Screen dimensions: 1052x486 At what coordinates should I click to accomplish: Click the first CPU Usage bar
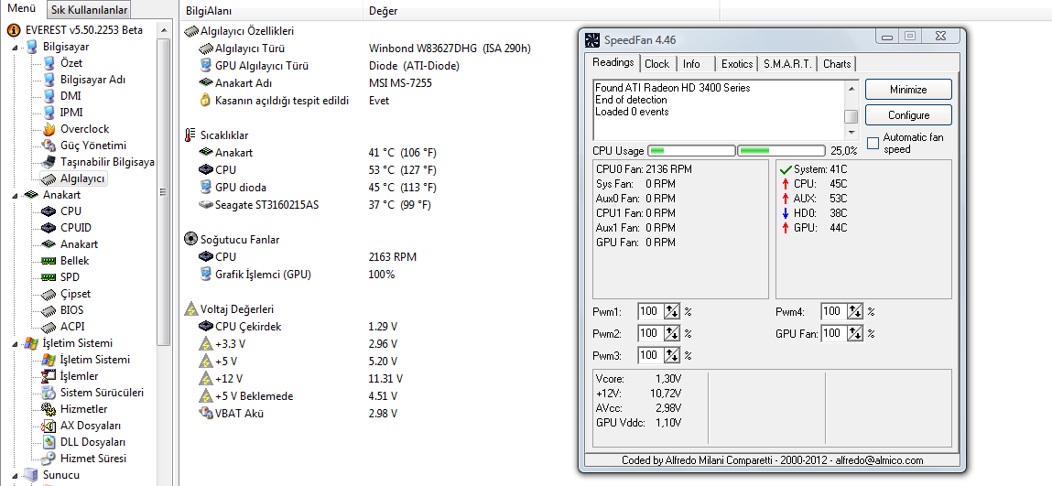click(691, 151)
